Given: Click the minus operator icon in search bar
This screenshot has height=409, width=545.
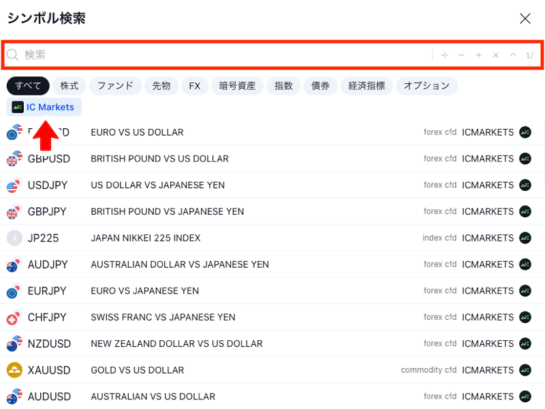Looking at the screenshot, I should click(462, 55).
